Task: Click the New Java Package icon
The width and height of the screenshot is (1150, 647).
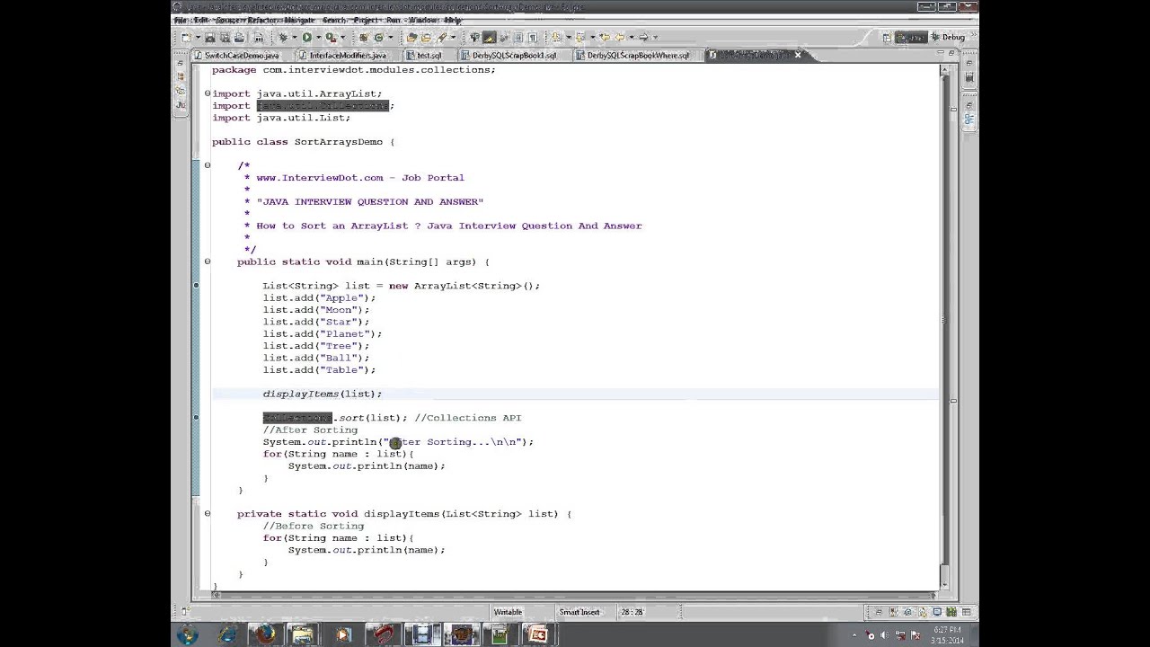Action: (363, 37)
